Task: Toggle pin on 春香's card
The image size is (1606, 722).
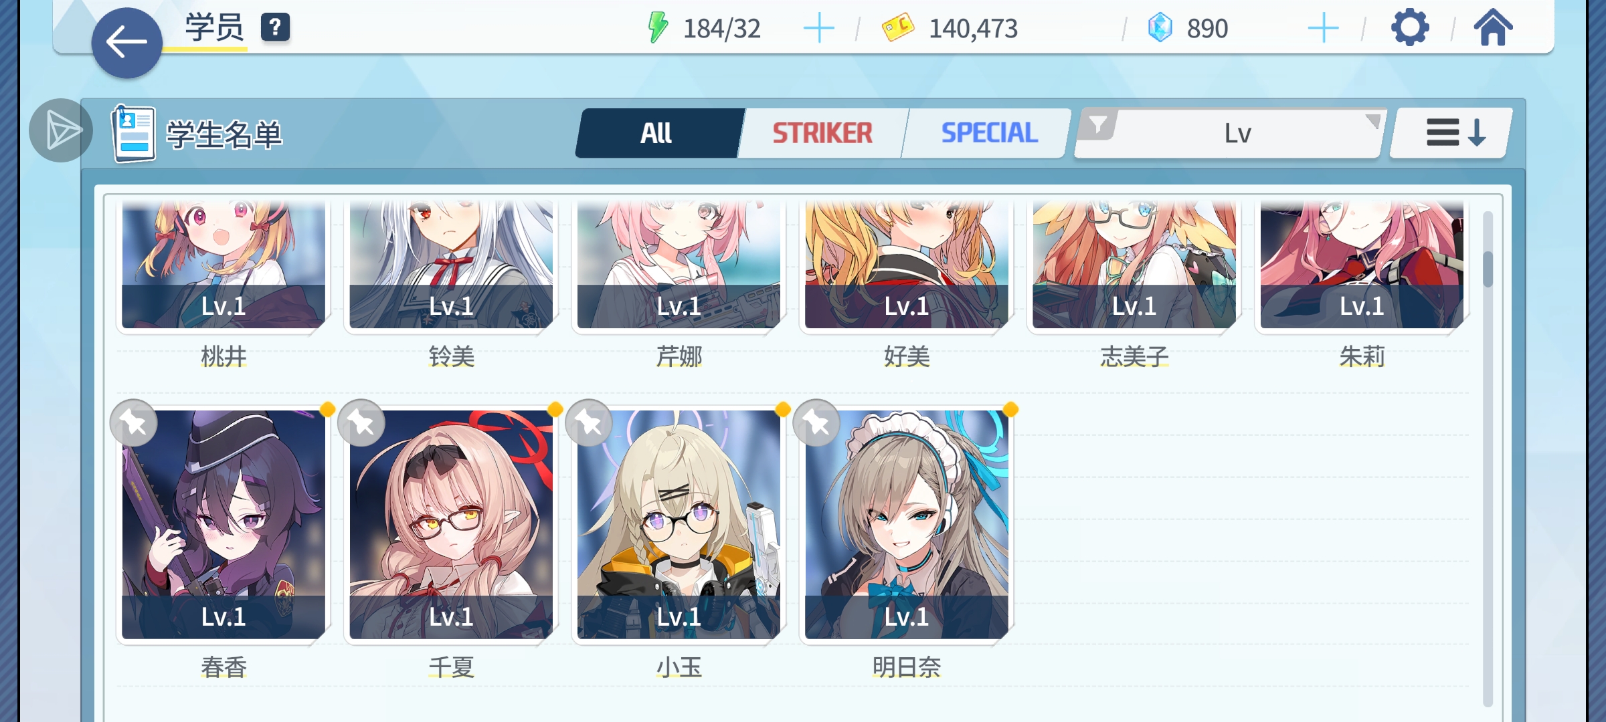Action: (134, 423)
